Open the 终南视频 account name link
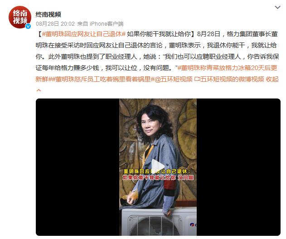 click(x=48, y=14)
